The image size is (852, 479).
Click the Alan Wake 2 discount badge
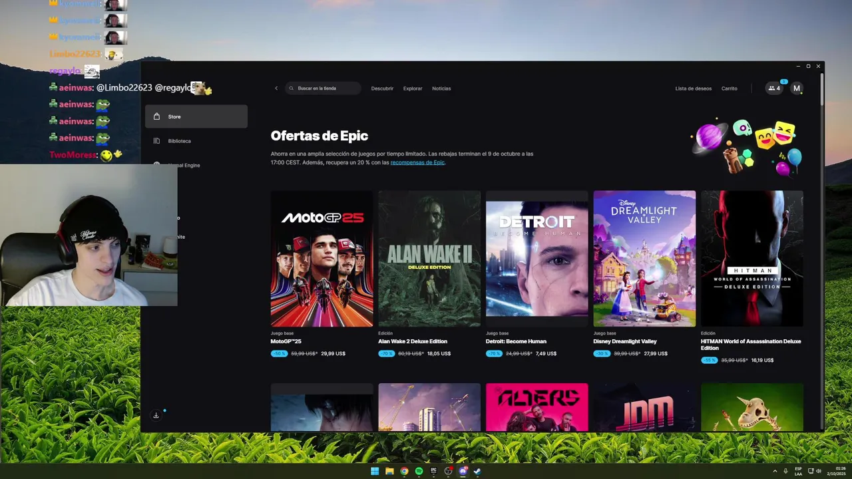(387, 353)
